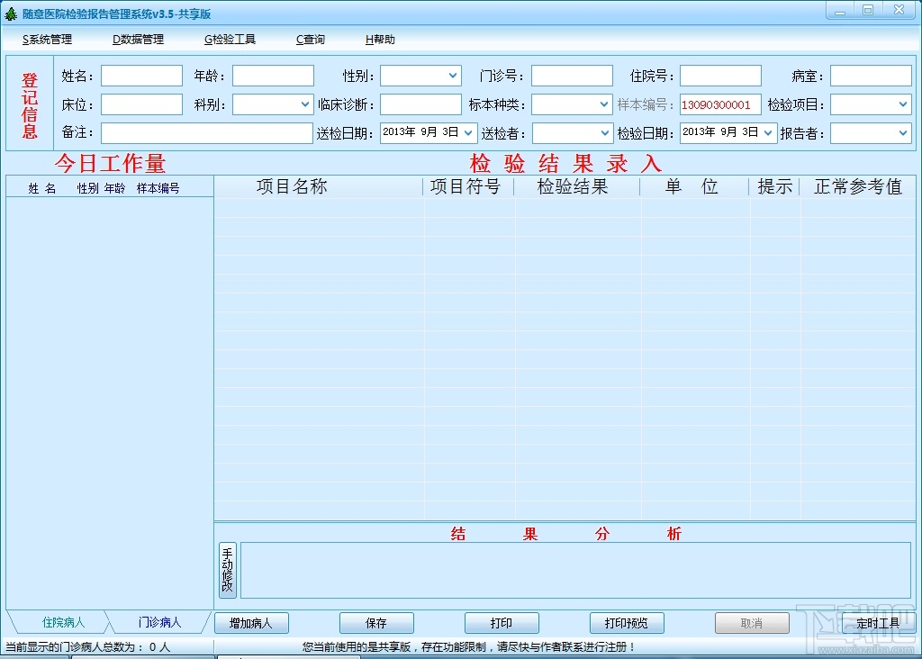Image resolution: width=922 pixels, height=659 pixels.
Task: Click the 检验结果 column header
Action: click(x=577, y=186)
